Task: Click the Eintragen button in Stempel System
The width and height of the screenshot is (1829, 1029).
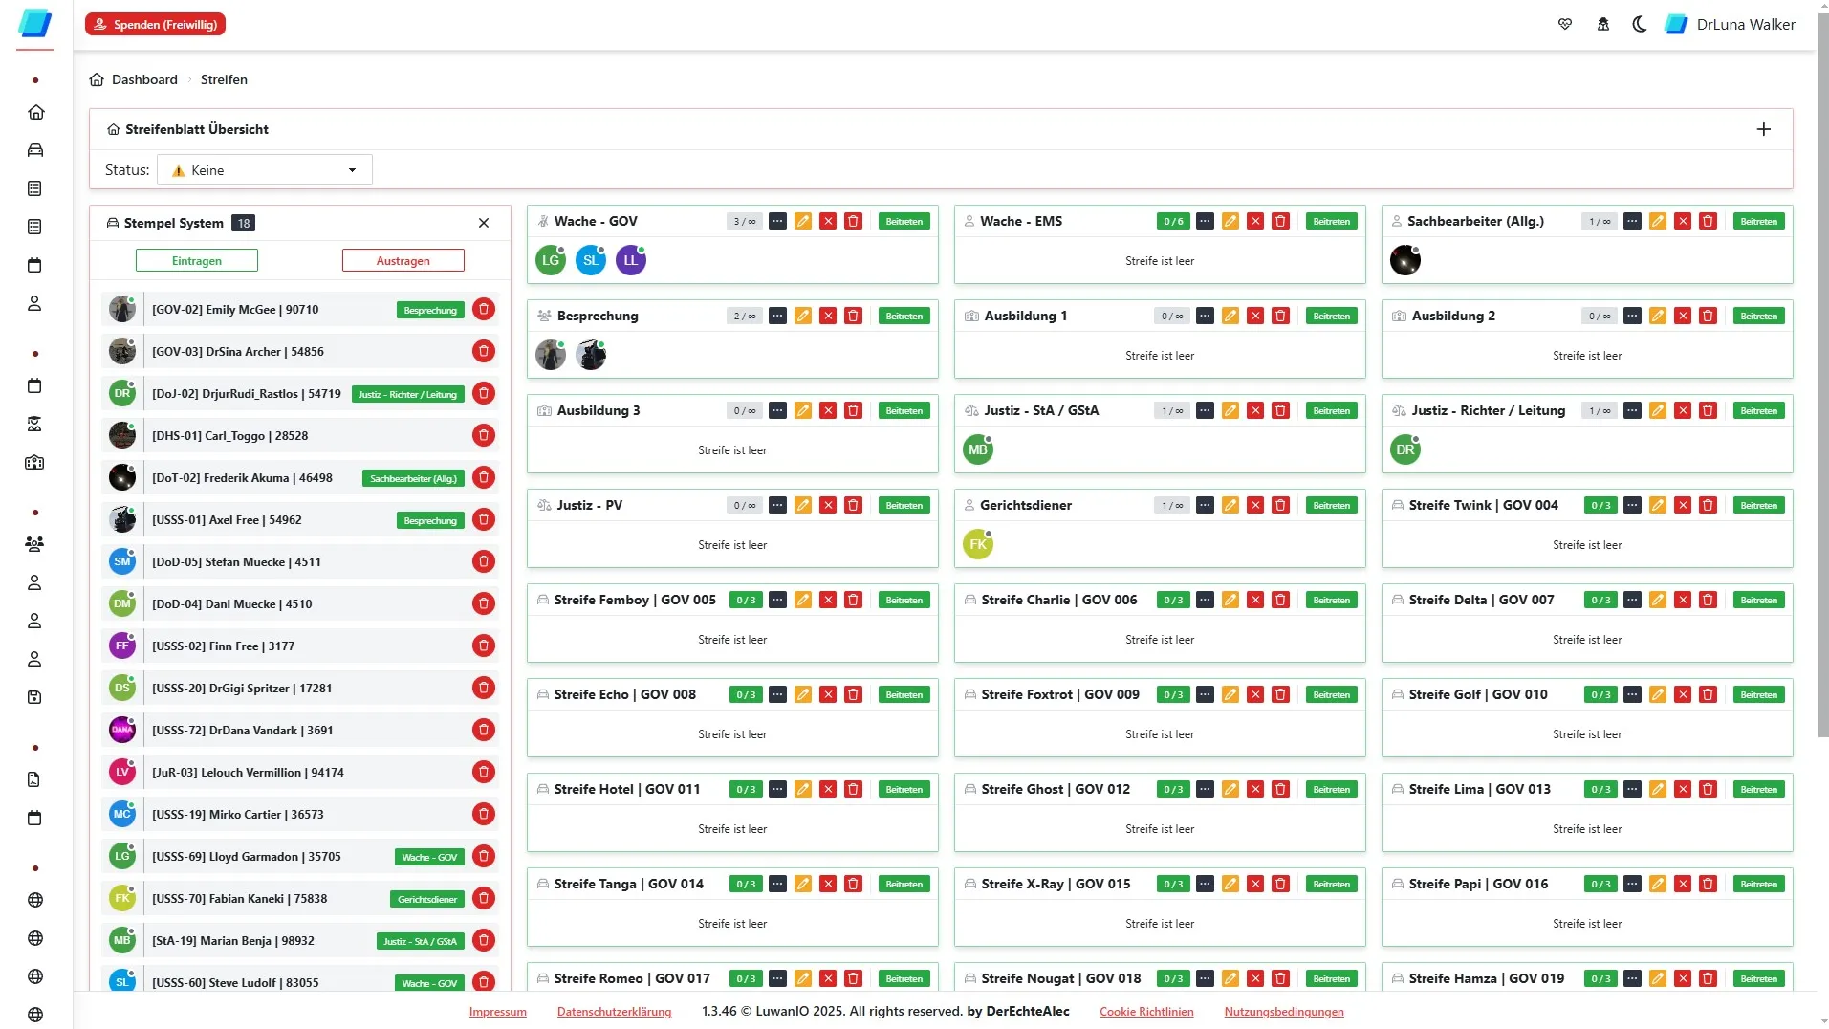Action: coord(196,260)
